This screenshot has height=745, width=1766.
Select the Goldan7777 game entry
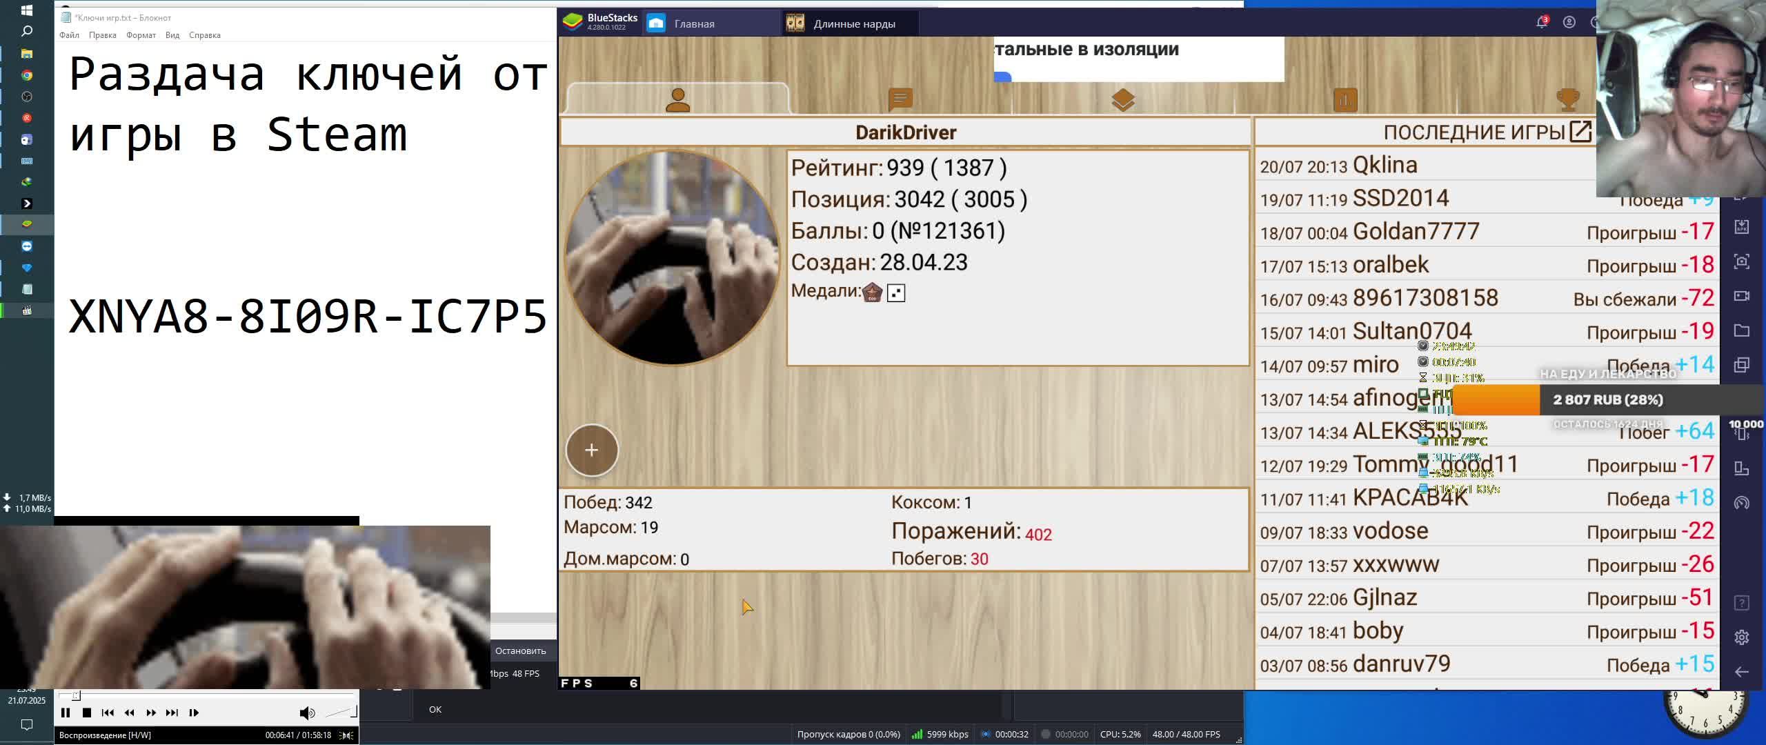(x=1416, y=232)
